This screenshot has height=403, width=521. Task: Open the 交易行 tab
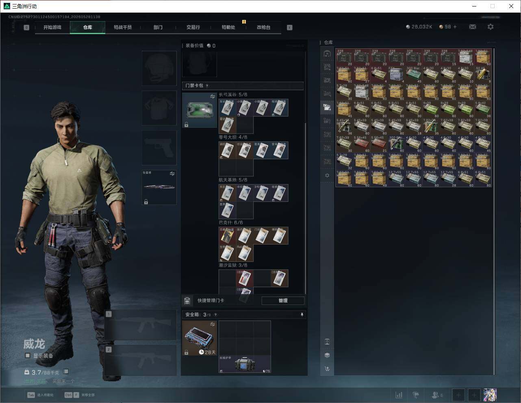pos(193,27)
